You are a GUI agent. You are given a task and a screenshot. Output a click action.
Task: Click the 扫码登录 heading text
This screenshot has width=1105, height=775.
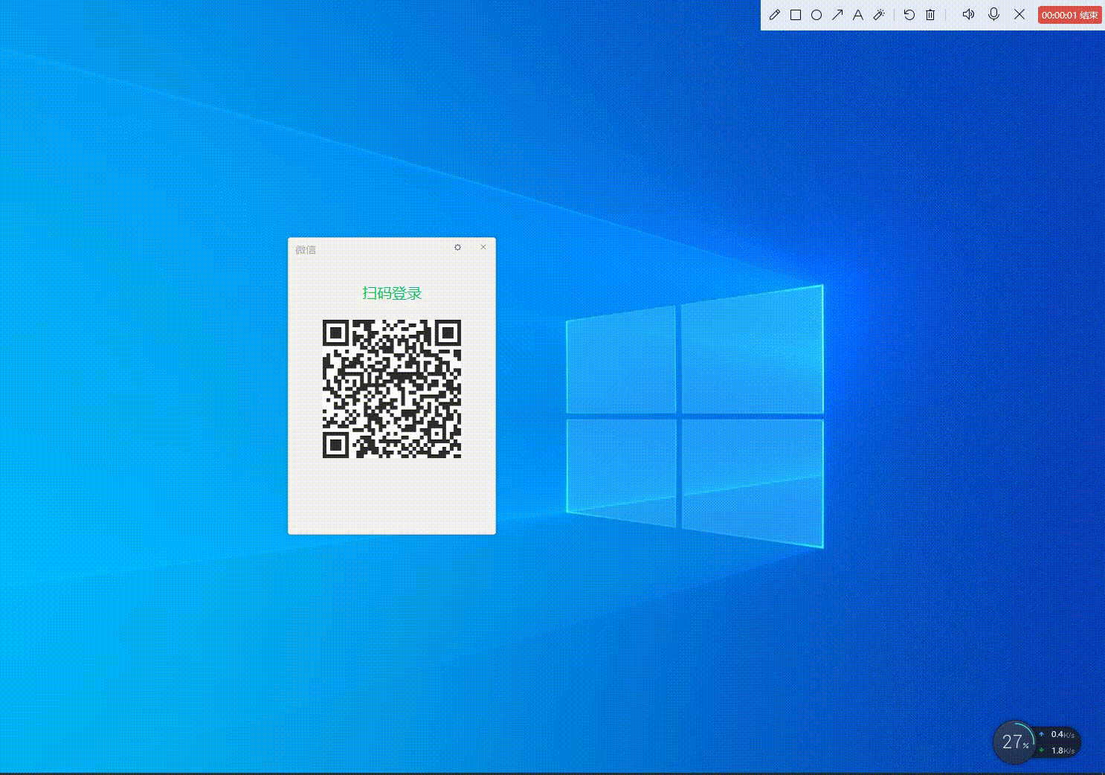pos(392,293)
